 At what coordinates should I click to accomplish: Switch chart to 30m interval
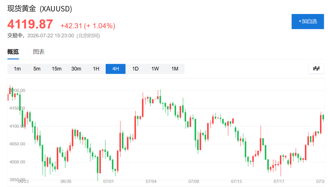[x=76, y=69]
